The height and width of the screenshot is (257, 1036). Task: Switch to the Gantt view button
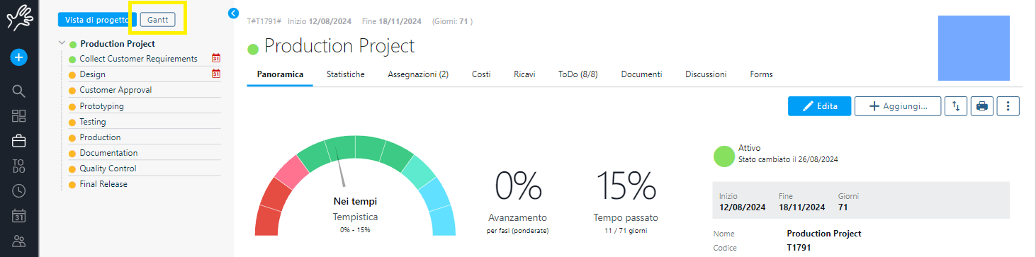157,20
